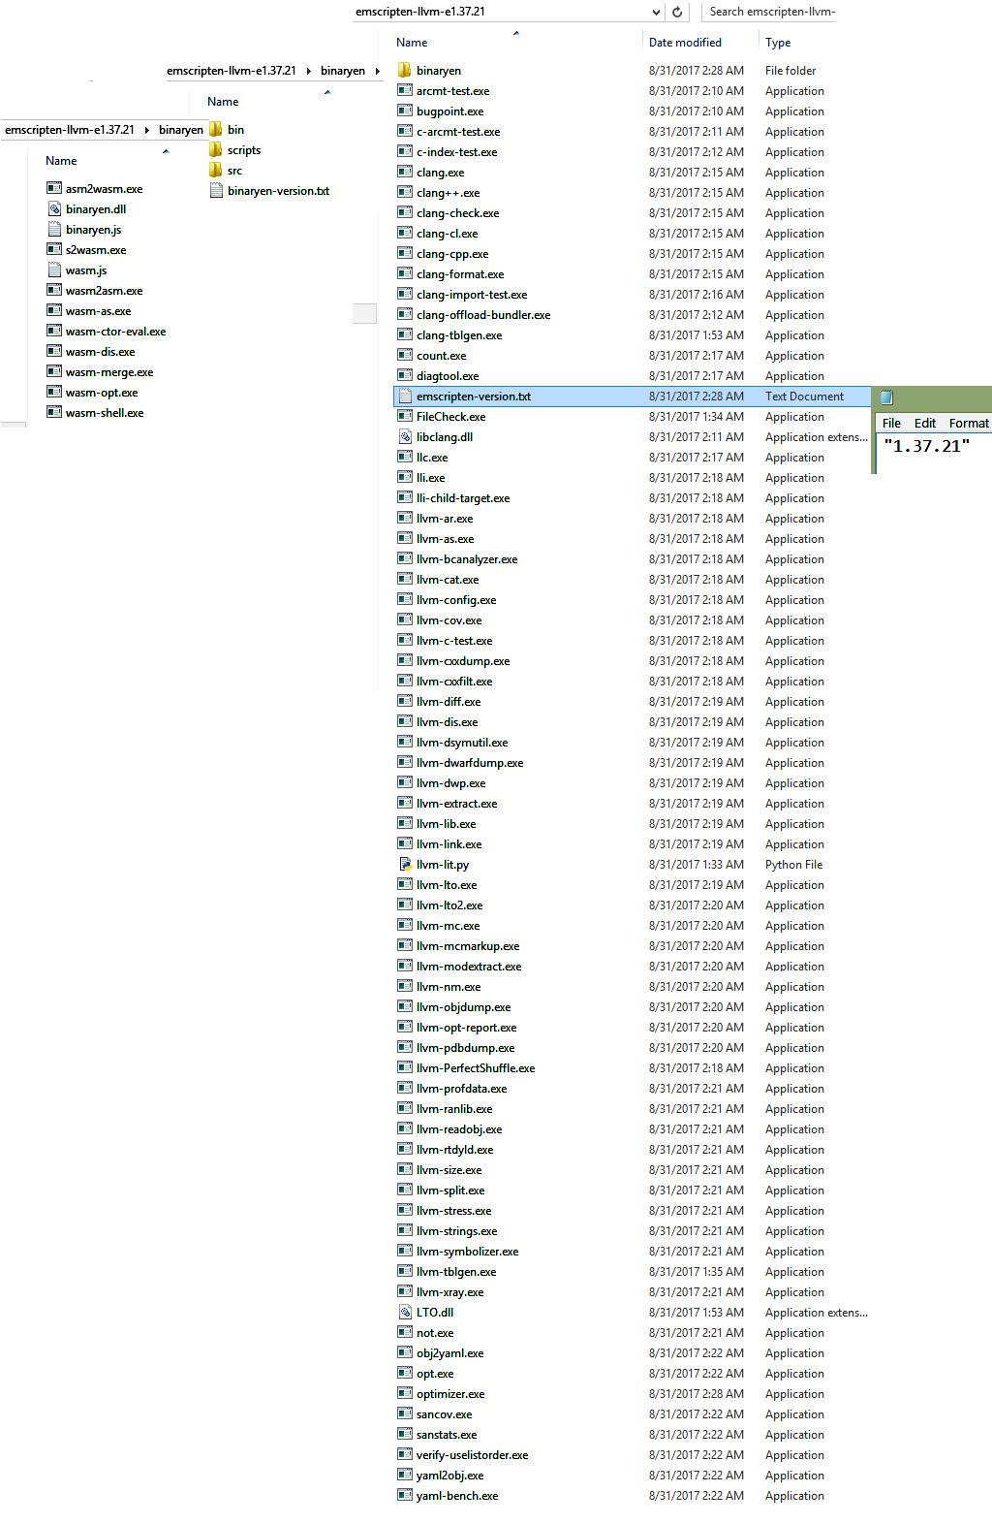
Task: Sort by Date modified column header
Action: coord(685,43)
